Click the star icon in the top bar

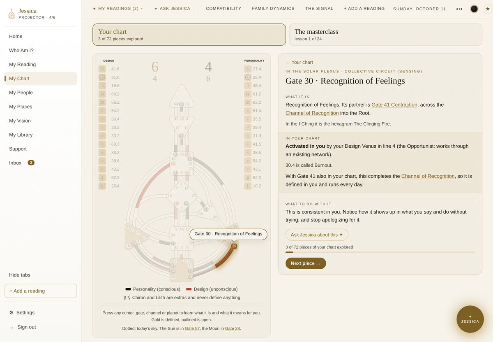pyautogui.click(x=488, y=9)
